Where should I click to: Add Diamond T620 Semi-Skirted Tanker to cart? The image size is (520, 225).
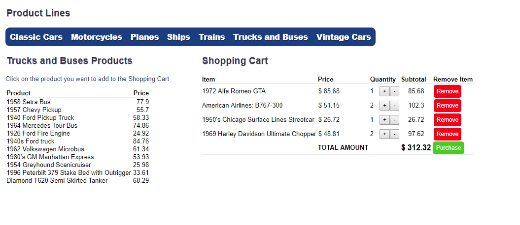[57, 181]
